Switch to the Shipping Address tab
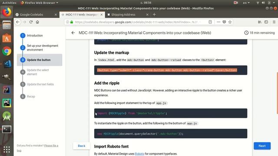The width and height of the screenshot is (278, 156). [x=123, y=14]
